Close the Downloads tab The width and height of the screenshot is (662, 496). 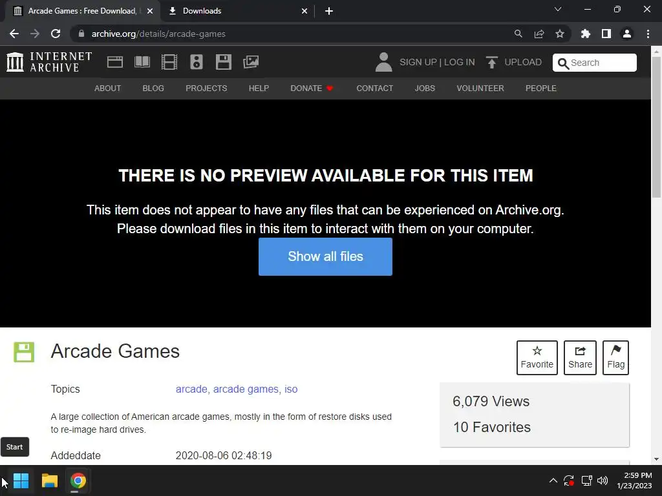304,11
